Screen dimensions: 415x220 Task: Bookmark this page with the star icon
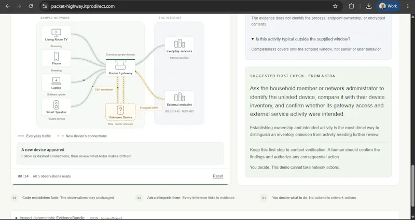point(335,6)
